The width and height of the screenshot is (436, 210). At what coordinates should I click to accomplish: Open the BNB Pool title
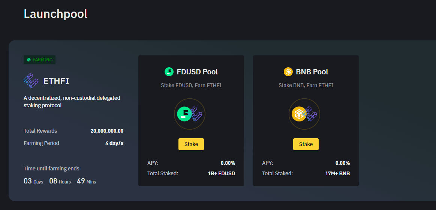[x=312, y=72]
